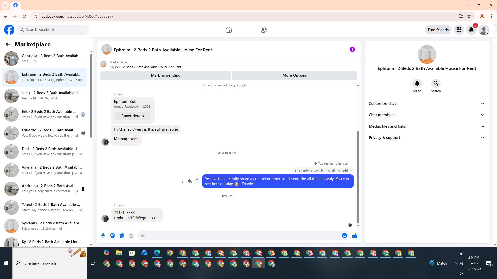The width and height of the screenshot is (497, 279).
Task: Bookmark this page with the star icon
Action: click(469, 16)
